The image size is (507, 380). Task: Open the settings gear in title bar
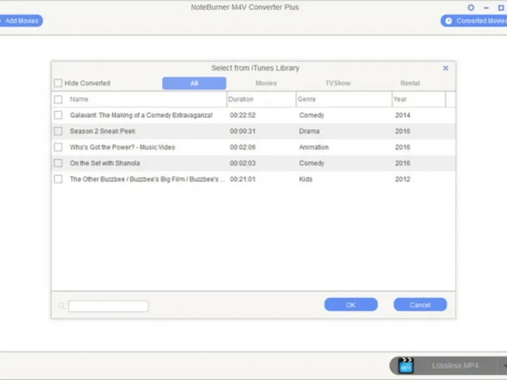coord(471,8)
